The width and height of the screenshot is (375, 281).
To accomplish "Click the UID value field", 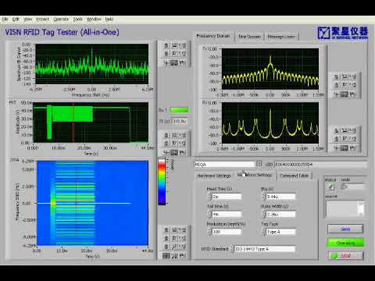I will pyautogui.click(x=320, y=165).
